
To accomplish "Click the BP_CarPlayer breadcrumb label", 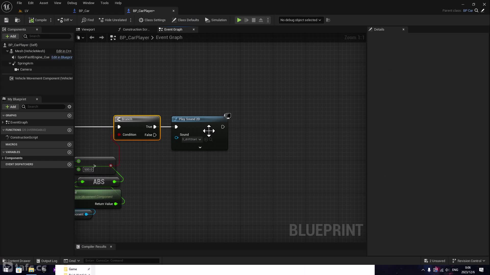I will pyautogui.click(x=134, y=37).
